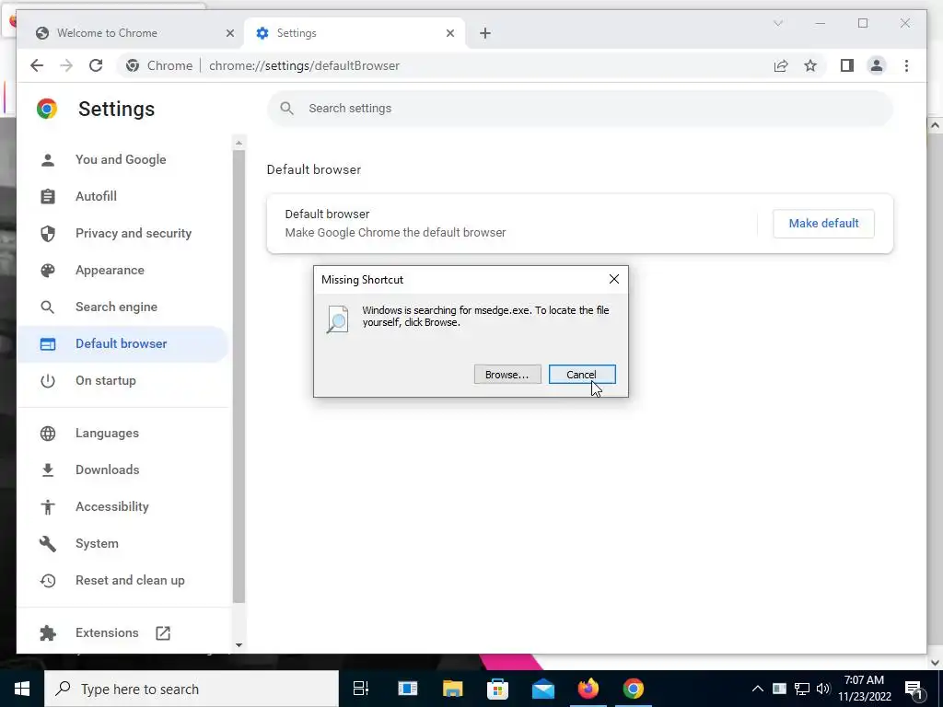Image resolution: width=943 pixels, height=707 pixels.
Task: Open Accessibility settings
Action: coord(122,506)
